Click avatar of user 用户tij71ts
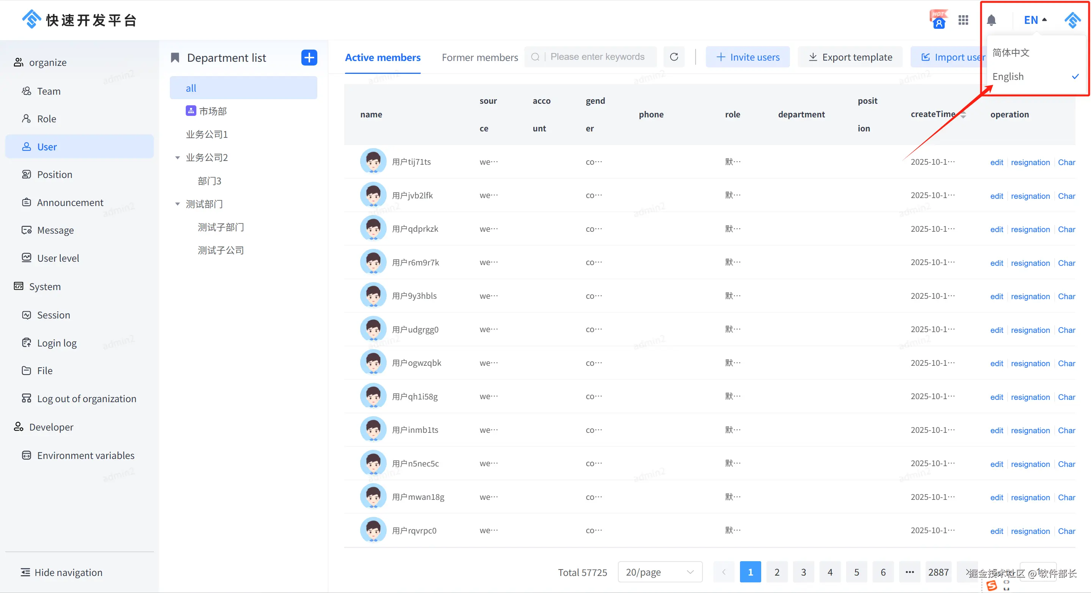The height and width of the screenshot is (593, 1091). (x=373, y=162)
